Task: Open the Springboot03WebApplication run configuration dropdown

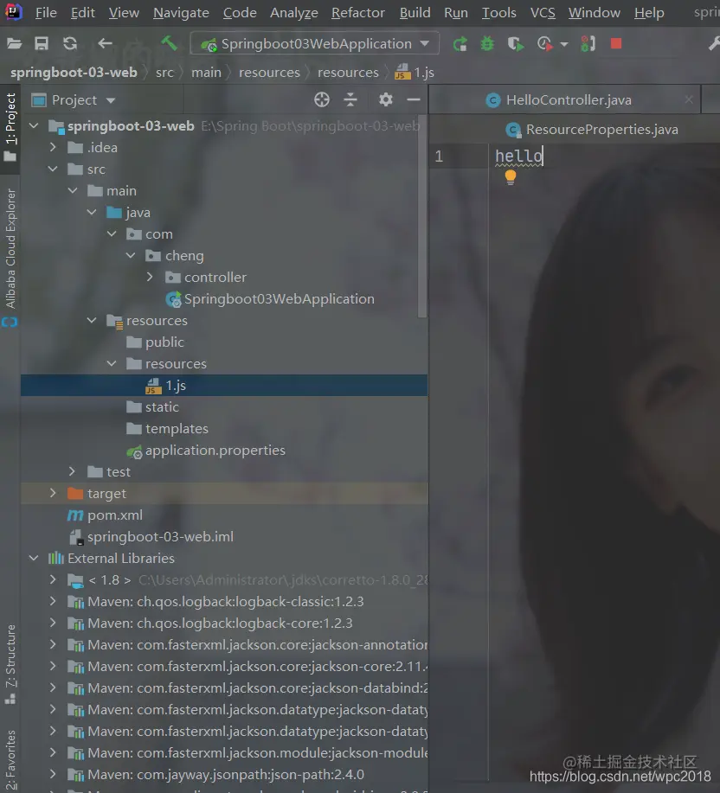Action: (x=314, y=44)
